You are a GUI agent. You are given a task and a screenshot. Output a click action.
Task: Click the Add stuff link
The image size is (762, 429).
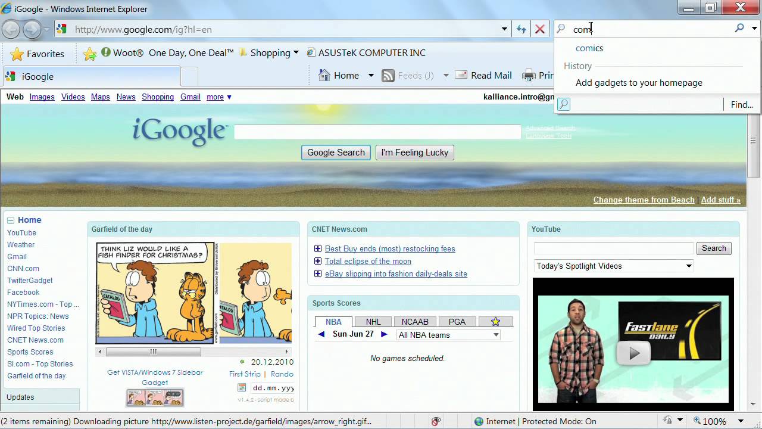[721, 200]
